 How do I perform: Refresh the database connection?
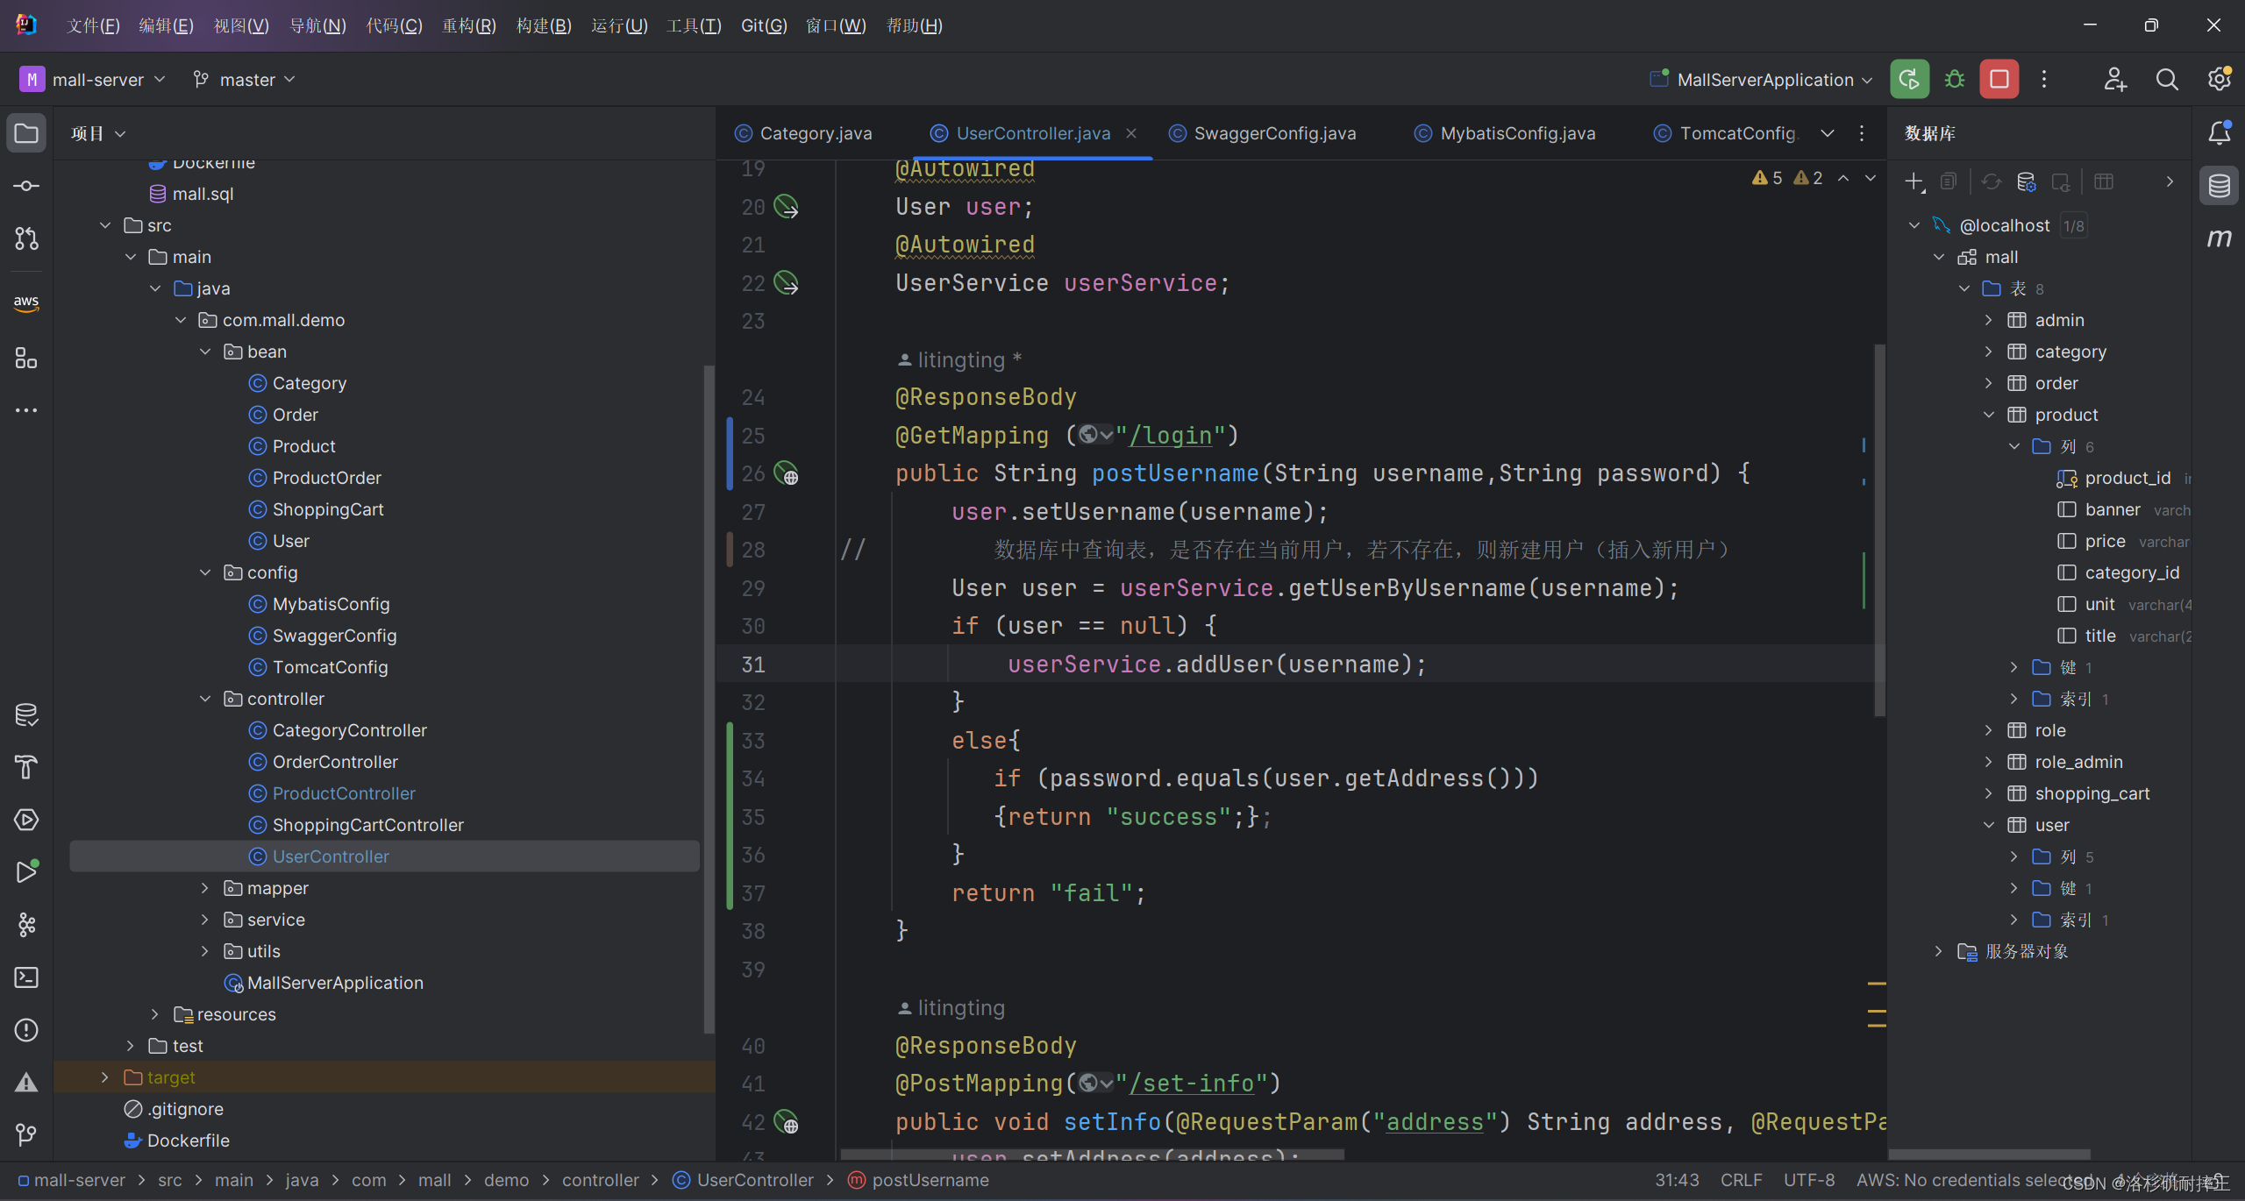[x=1992, y=181]
